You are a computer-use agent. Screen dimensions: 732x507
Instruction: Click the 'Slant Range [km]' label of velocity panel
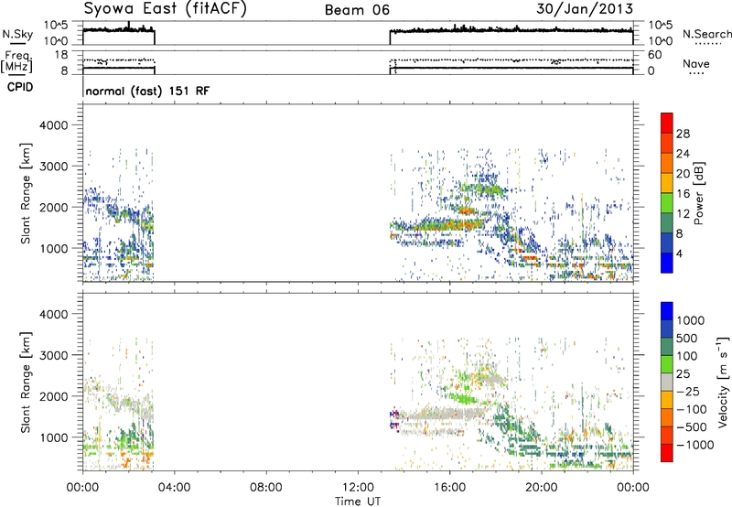point(26,382)
